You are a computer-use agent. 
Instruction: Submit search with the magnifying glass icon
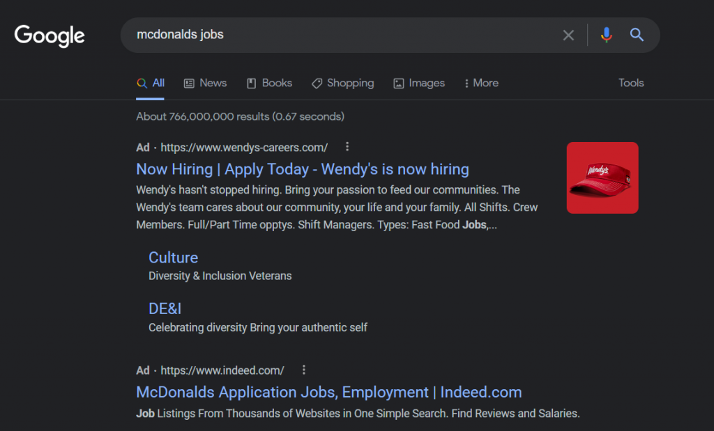pos(637,35)
